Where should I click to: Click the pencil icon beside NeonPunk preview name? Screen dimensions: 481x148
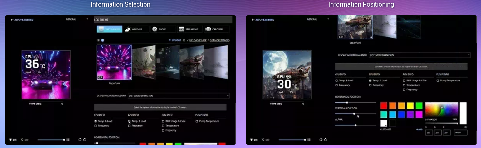62,104
